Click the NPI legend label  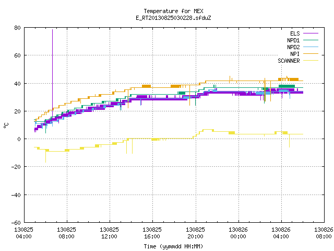point(295,54)
